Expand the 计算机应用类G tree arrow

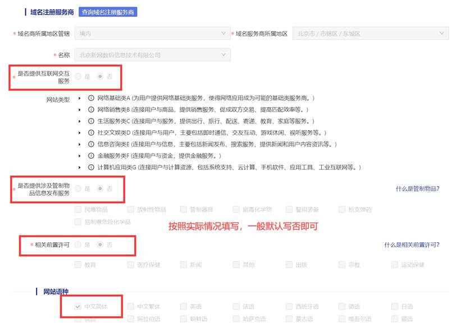[x=79, y=168]
